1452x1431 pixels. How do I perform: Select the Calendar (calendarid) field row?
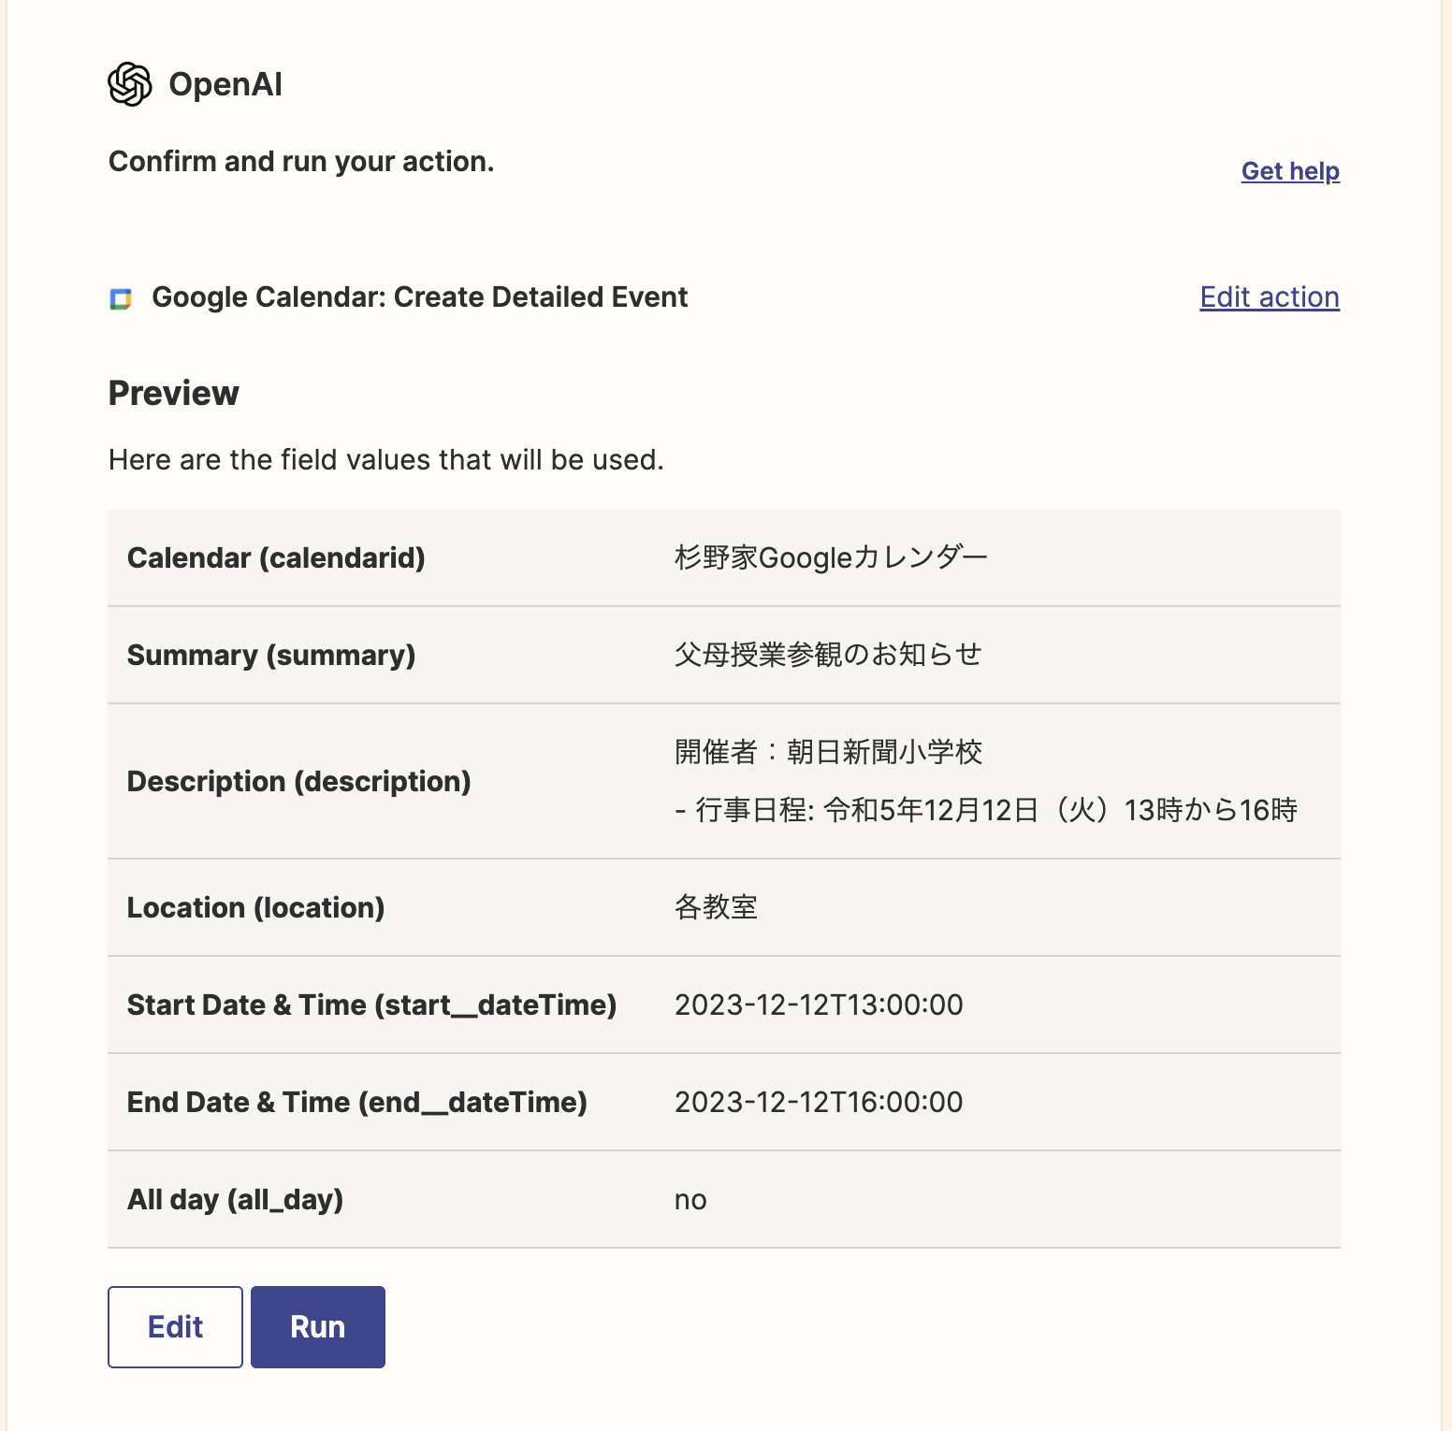click(x=276, y=557)
